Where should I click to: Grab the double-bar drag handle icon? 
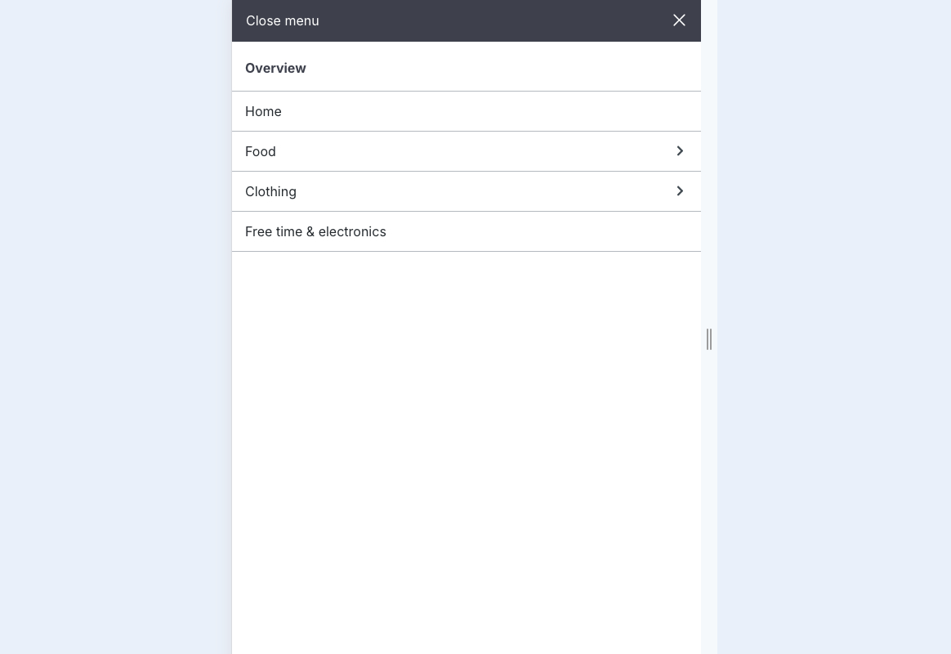pos(709,339)
